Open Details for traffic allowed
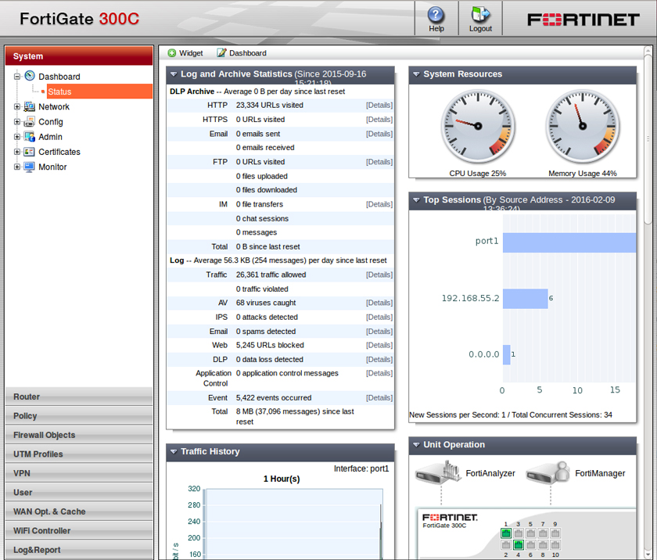Viewport: 657px width, 560px height. tap(379, 275)
